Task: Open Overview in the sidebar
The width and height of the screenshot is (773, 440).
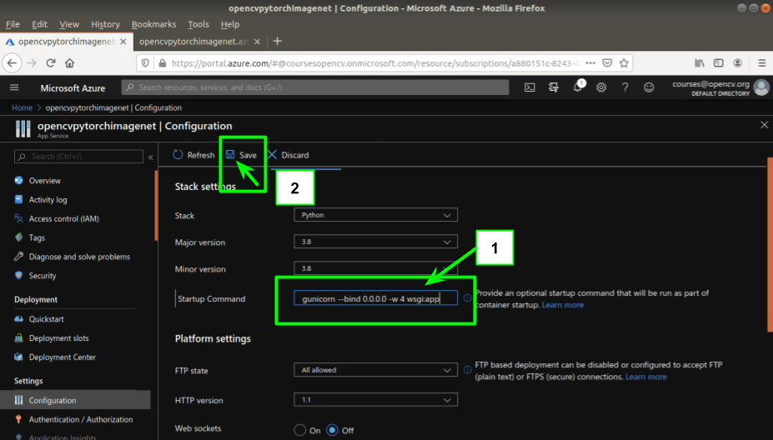Action: (x=44, y=180)
